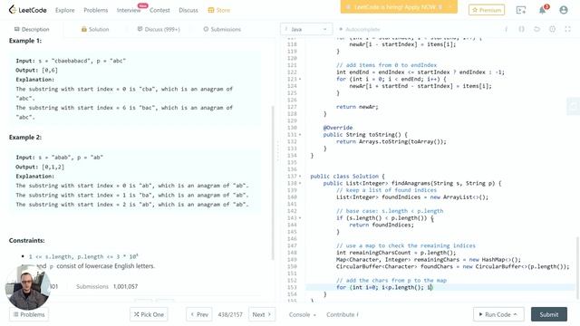Collapse code fold at line 137
The width and height of the screenshot is (580, 326).
300,177
